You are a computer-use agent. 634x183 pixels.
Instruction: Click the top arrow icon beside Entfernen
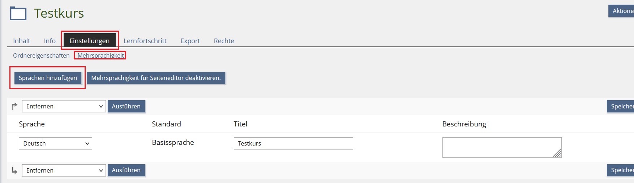point(14,106)
